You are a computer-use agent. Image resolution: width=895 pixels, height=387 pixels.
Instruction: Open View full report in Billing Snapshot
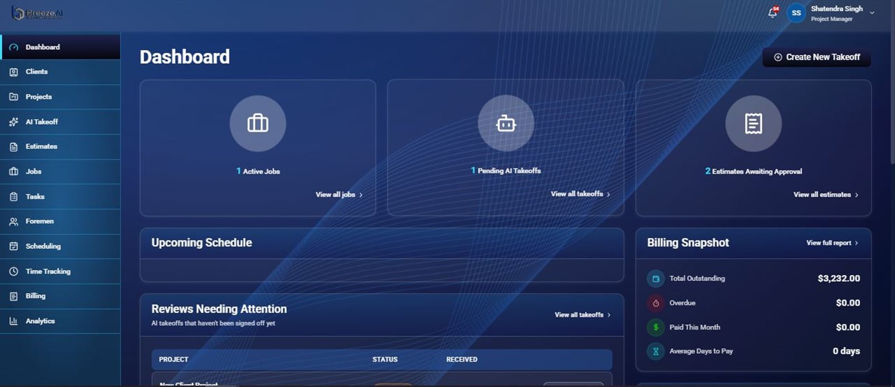click(832, 243)
